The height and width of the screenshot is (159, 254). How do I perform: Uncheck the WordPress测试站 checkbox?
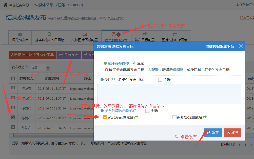105,117
